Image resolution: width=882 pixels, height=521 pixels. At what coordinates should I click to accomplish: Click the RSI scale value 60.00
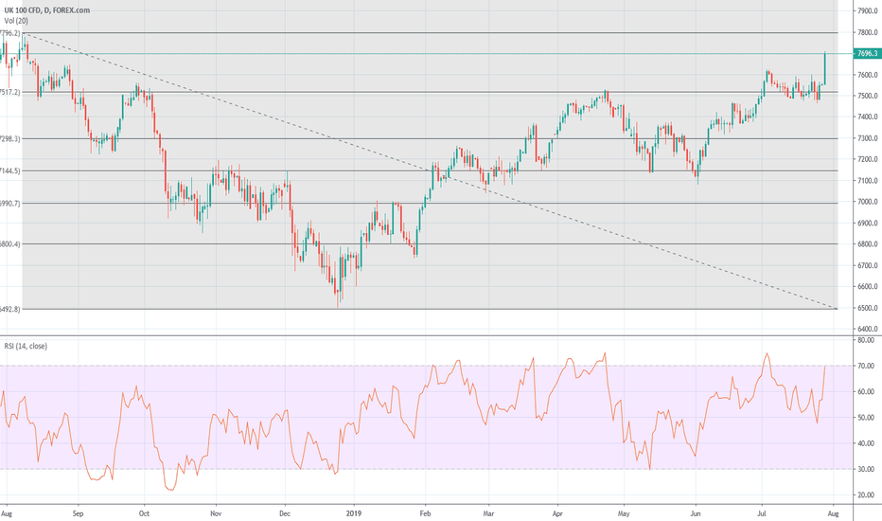[866, 391]
